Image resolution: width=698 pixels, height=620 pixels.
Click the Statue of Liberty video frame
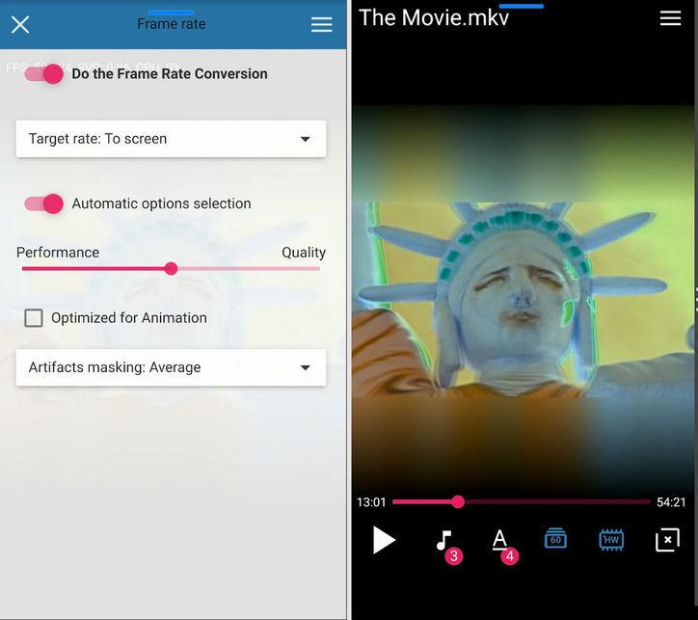click(523, 301)
